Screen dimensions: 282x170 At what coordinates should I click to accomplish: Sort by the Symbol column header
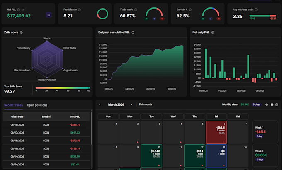point(46,117)
